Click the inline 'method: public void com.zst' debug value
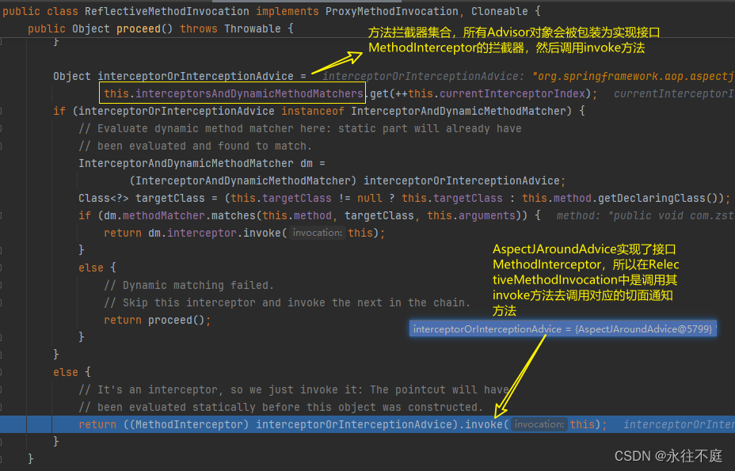735x471 pixels. tap(645, 215)
